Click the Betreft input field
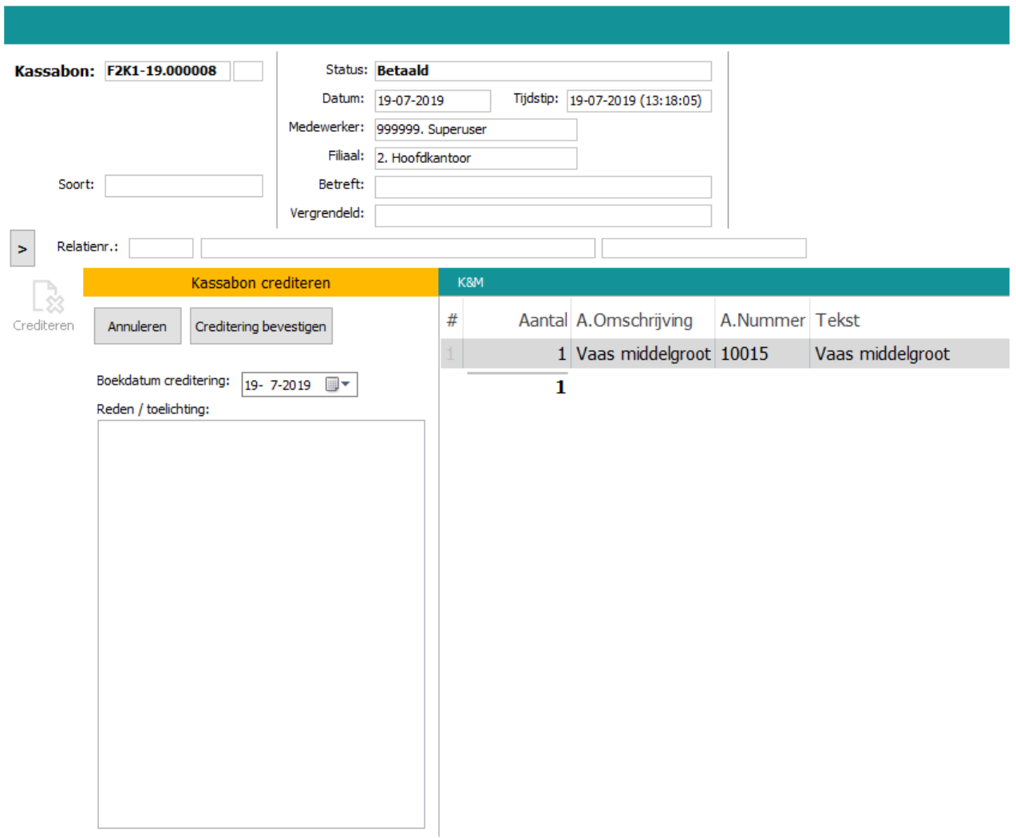Image resolution: width=1016 pixels, height=838 pixels. click(543, 187)
